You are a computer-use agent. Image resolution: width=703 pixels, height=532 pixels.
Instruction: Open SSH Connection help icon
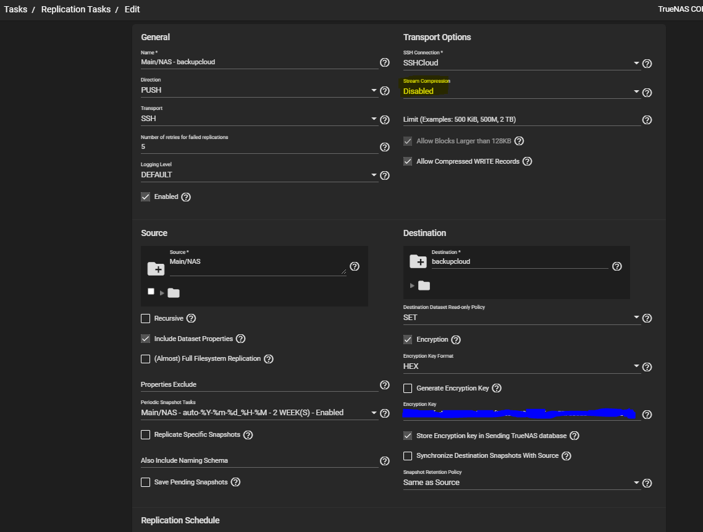[x=647, y=64]
